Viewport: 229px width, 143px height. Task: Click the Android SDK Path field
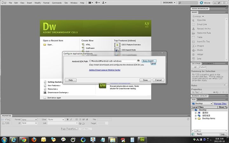coord(113,61)
